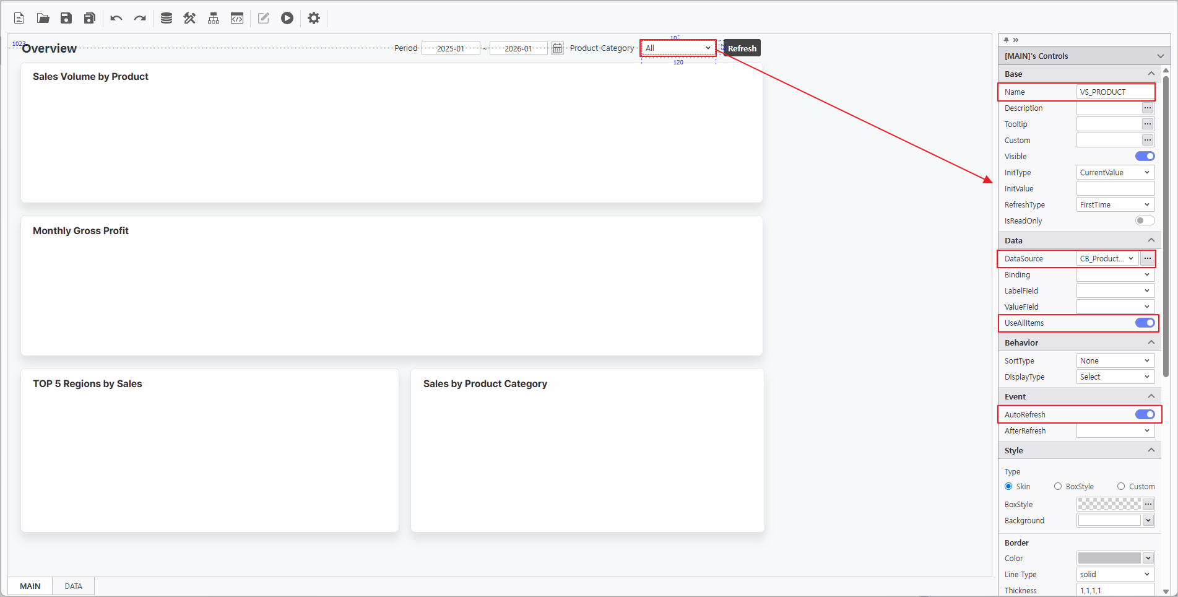Open the settings gear icon

point(314,19)
